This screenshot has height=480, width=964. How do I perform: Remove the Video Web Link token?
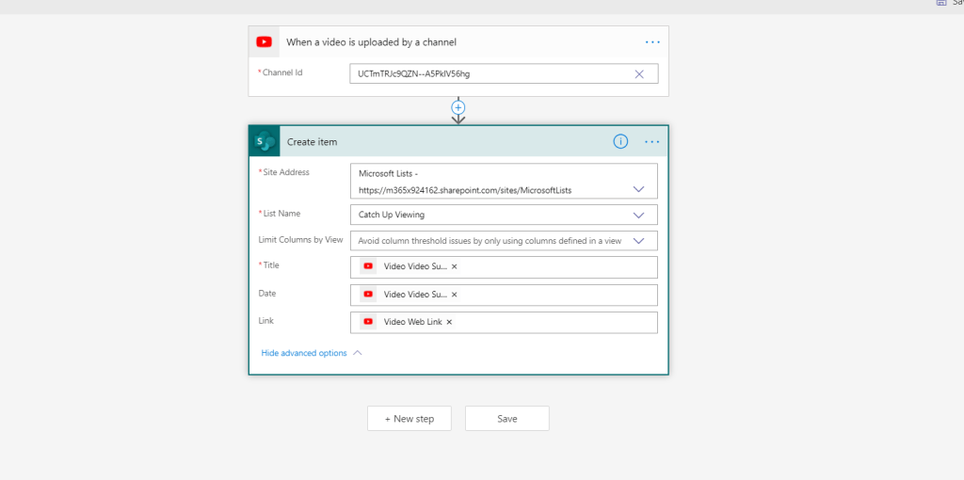[x=449, y=322]
